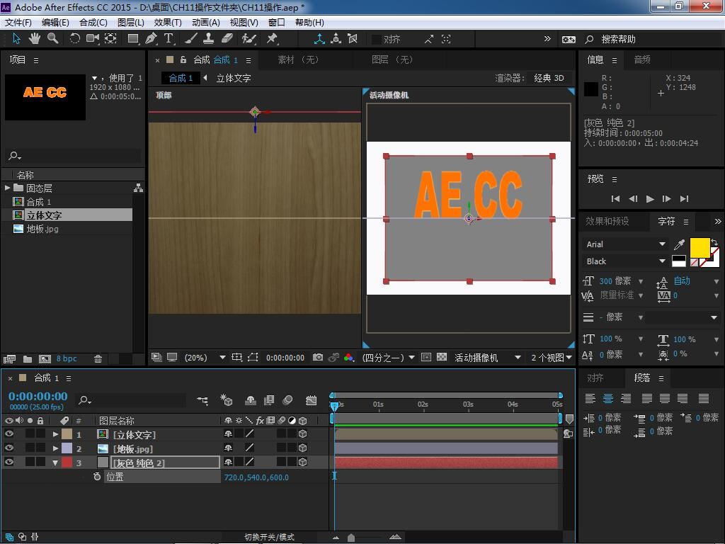
Task: Select the Horizontal Type tool
Action: pos(169,38)
